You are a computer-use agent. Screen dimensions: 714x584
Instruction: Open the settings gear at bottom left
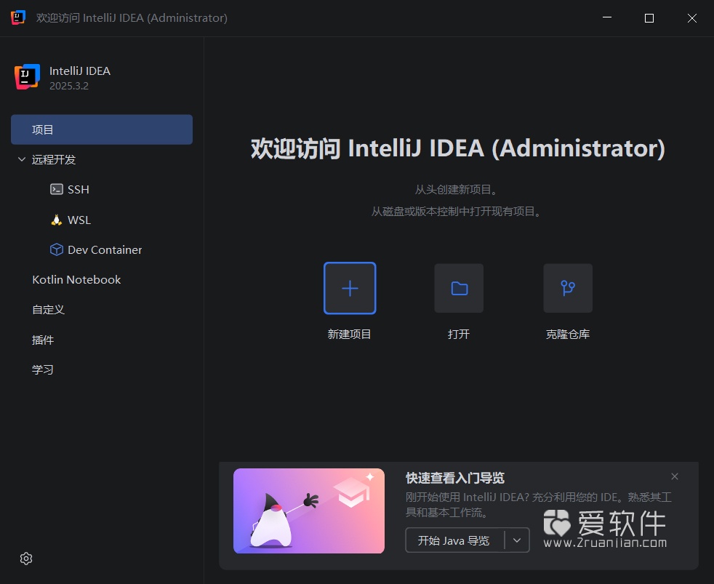pyautogui.click(x=26, y=559)
